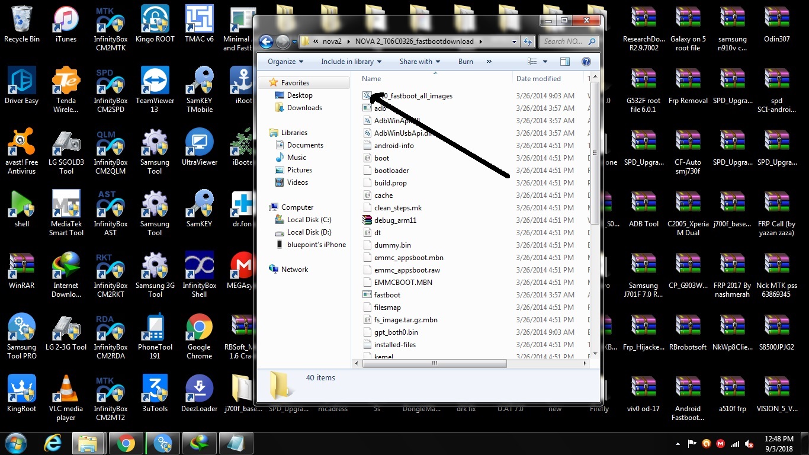
Task: Open the TMAC v6 desktop shortcut
Action: point(199,24)
